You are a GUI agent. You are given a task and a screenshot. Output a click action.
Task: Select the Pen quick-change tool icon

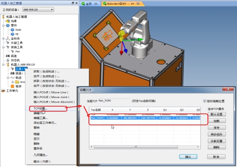[x=12, y=51]
